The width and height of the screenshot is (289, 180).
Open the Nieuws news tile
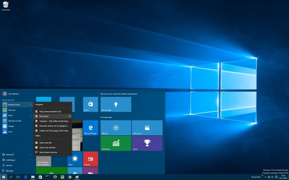90,159
